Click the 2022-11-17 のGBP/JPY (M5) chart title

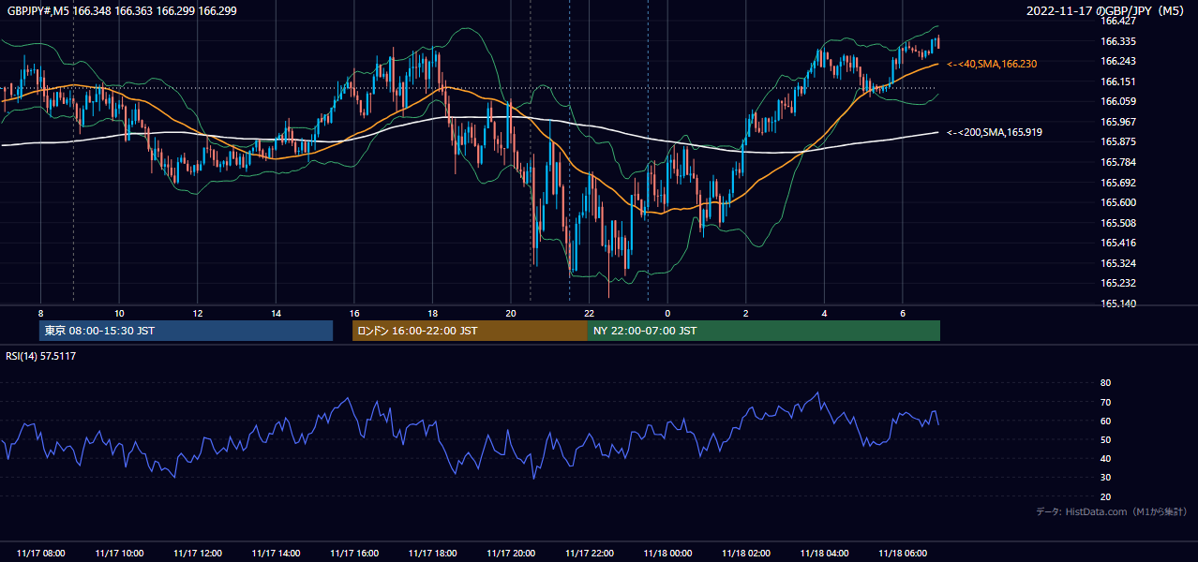(x=1107, y=10)
